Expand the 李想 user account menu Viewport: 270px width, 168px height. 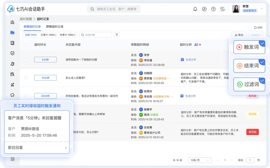coord(261,8)
